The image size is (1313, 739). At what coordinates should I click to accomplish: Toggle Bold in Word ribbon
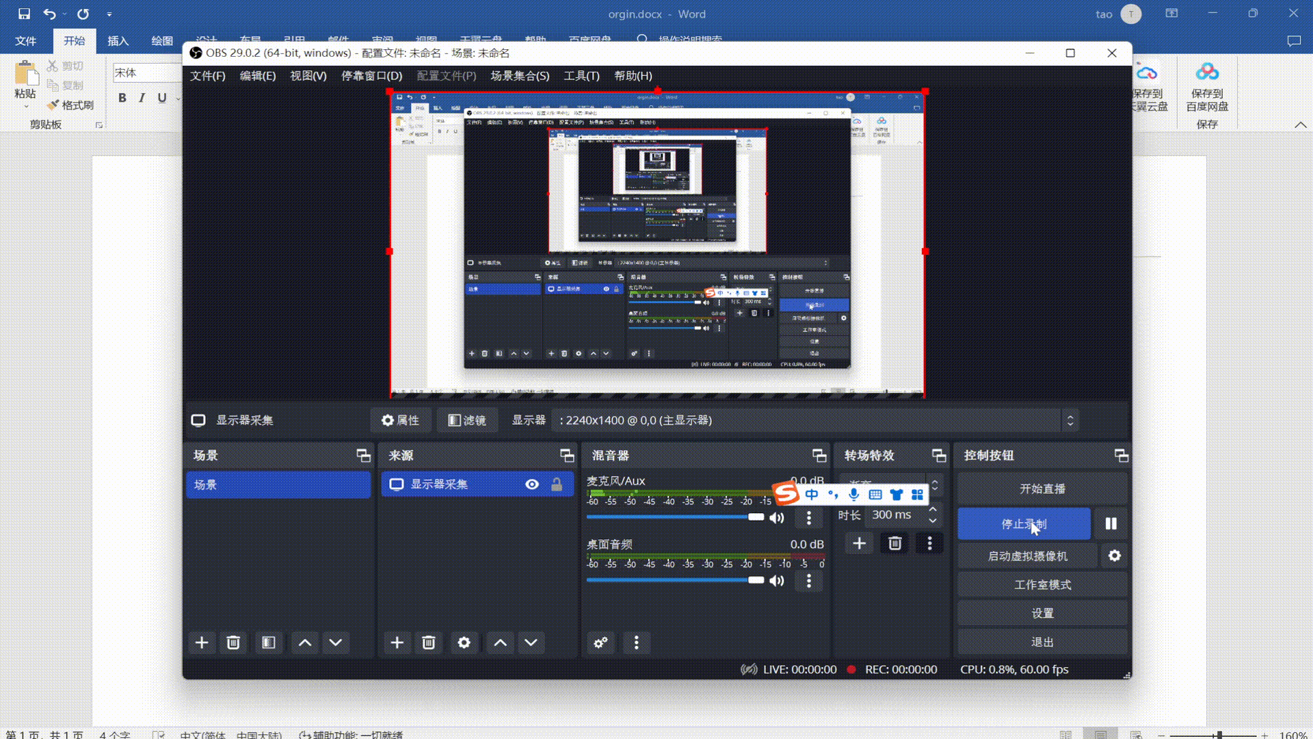pos(122,98)
